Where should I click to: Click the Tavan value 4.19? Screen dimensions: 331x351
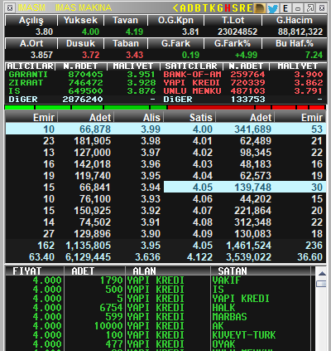click(x=134, y=32)
